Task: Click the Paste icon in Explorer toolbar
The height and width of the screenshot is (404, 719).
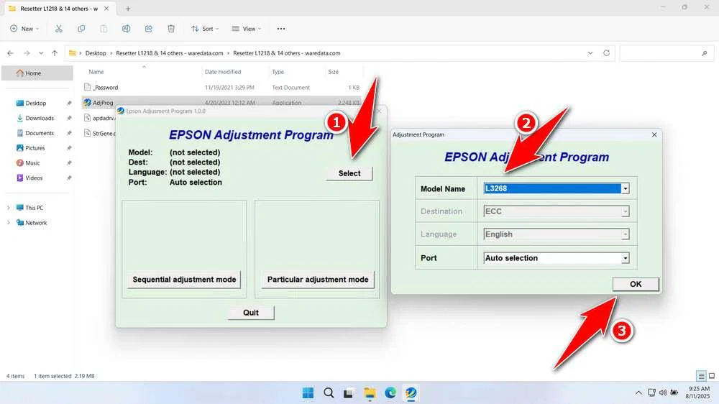Action: pos(104,29)
